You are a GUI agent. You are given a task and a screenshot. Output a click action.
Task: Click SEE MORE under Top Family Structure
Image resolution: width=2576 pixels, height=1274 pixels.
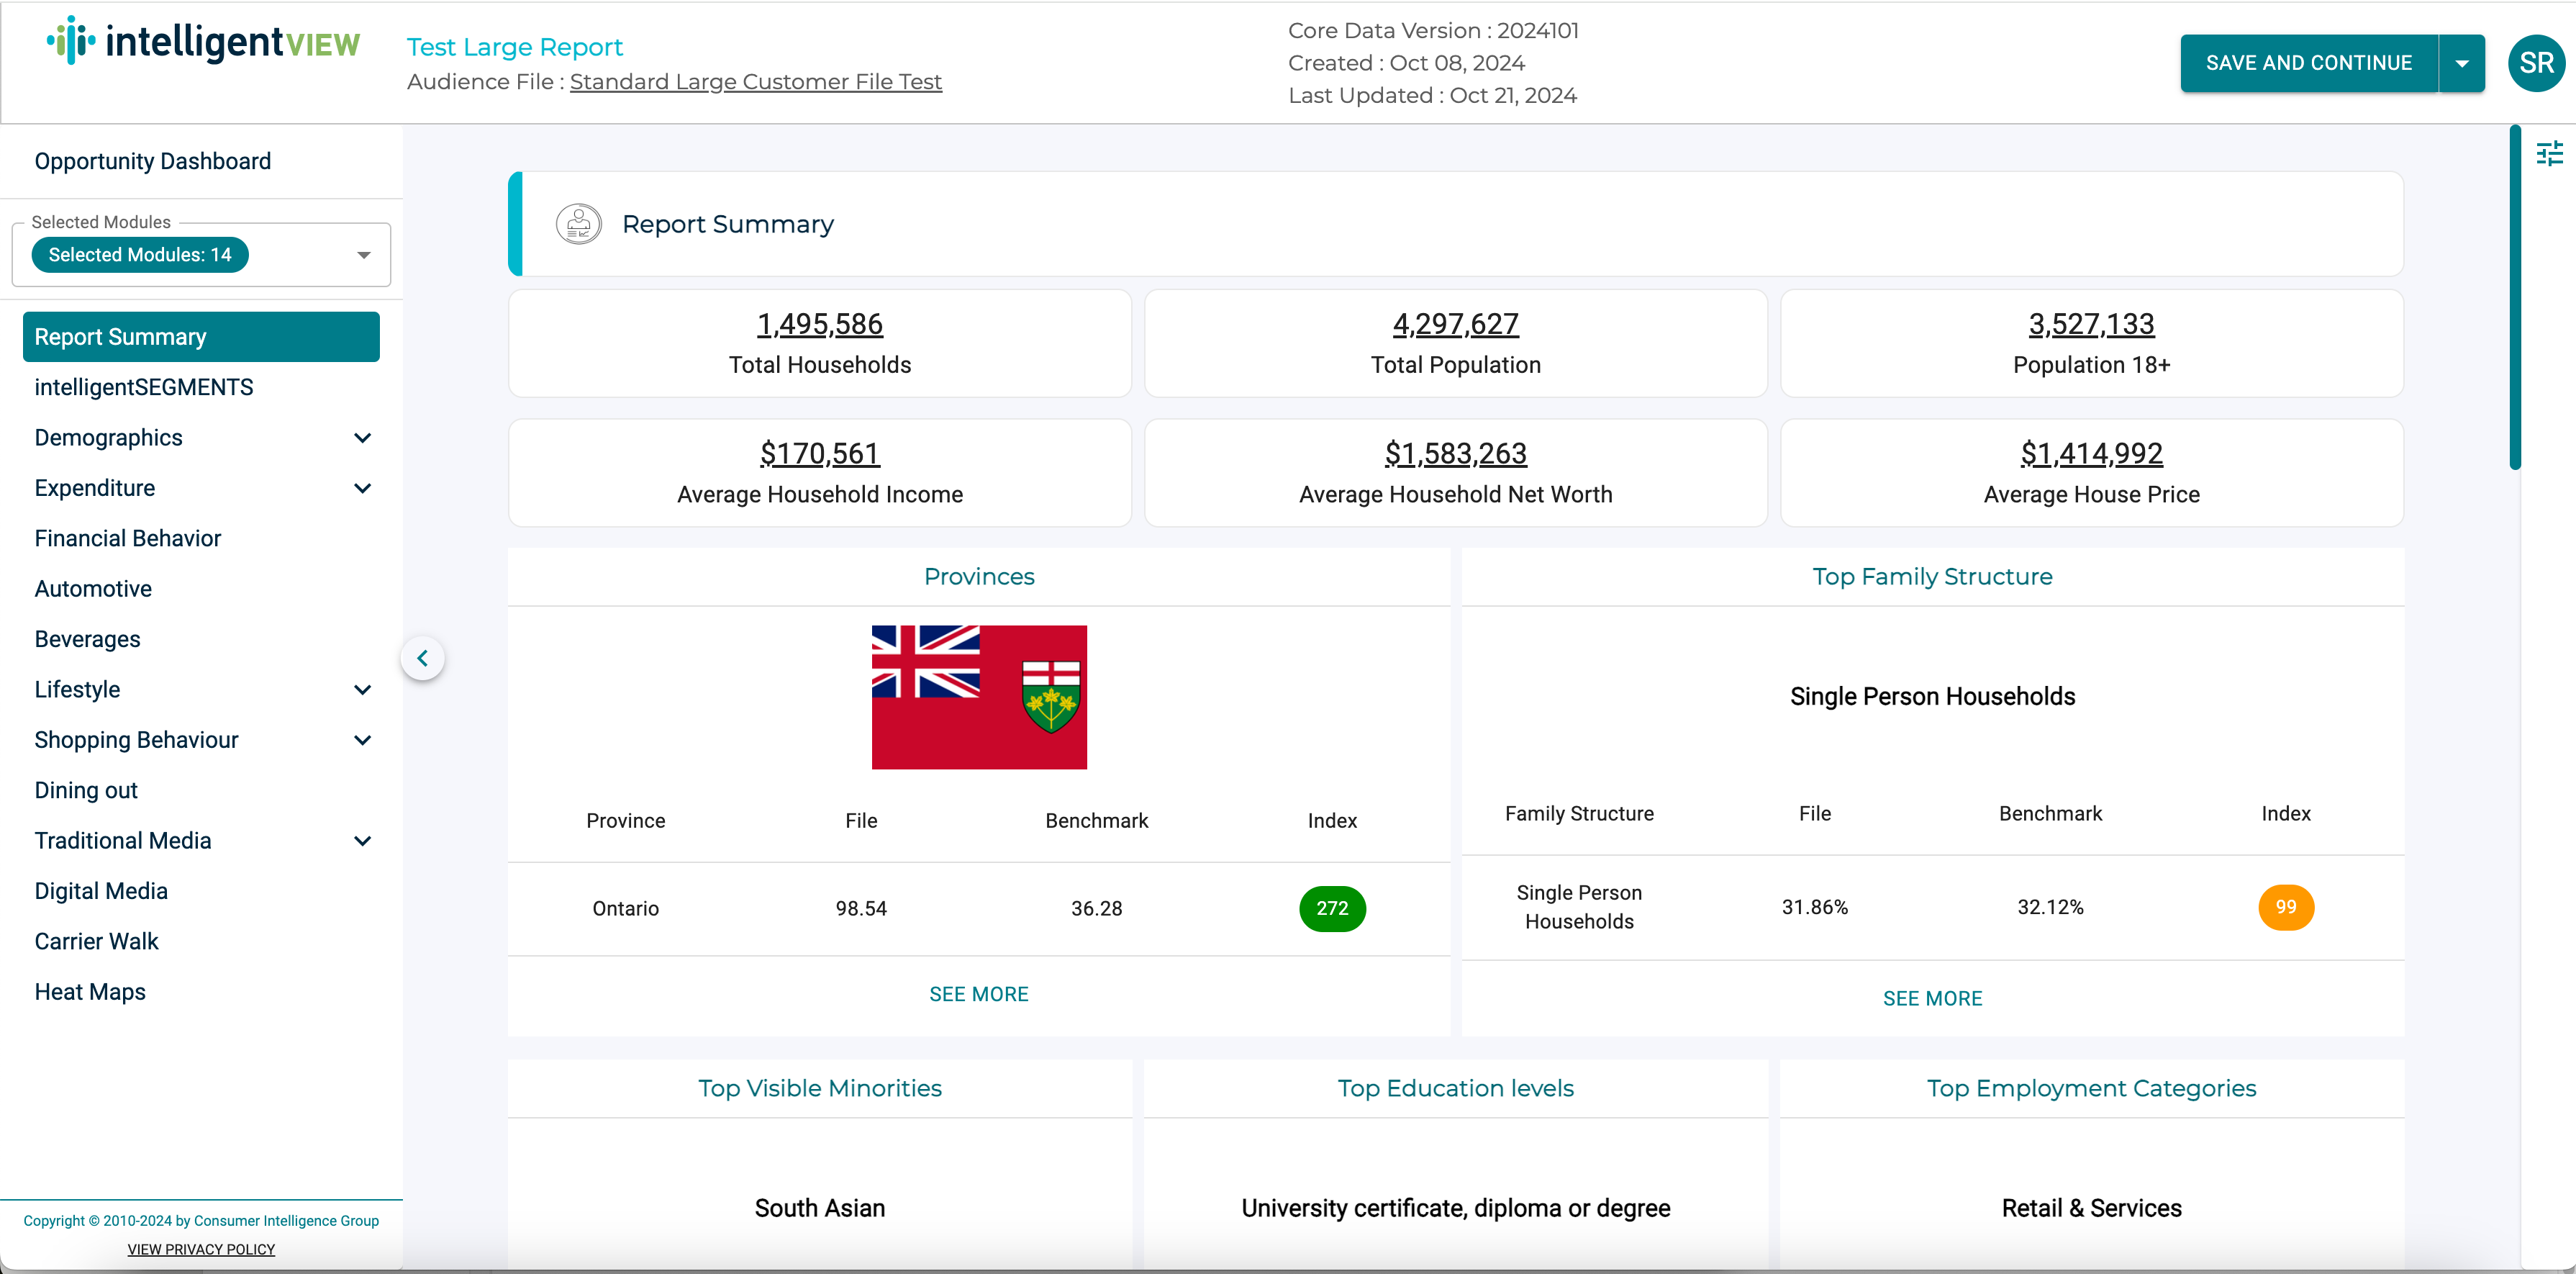click(x=1932, y=996)
